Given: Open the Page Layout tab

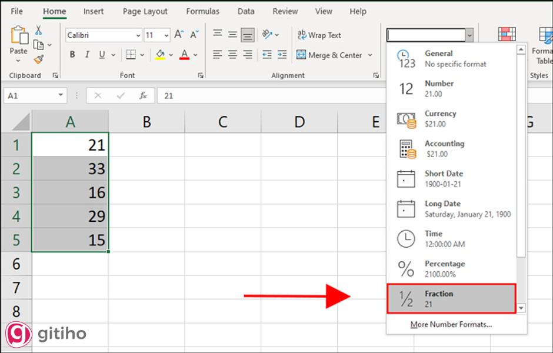Looking at the screenshot, I should click(145, 11).
